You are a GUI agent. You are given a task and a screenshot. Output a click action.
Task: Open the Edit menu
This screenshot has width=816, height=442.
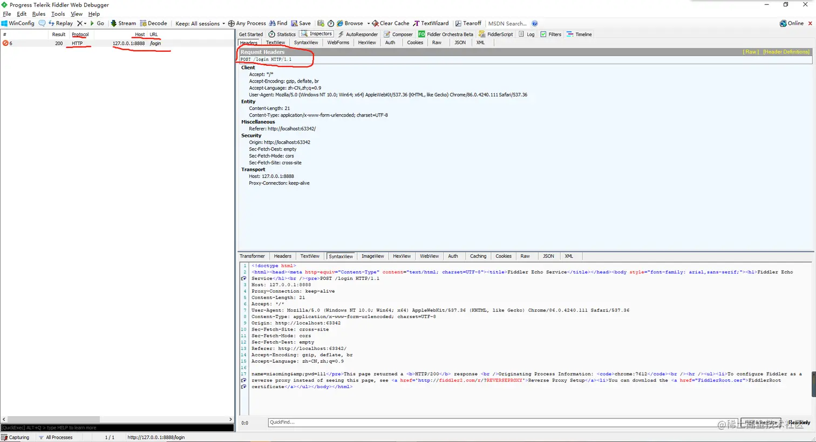pos(22,14)
